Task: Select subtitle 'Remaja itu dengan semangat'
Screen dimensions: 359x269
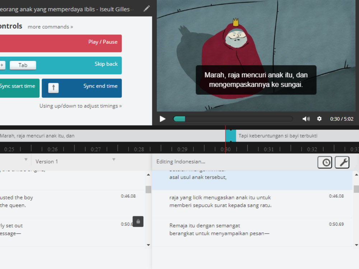Action: point(205,226)
